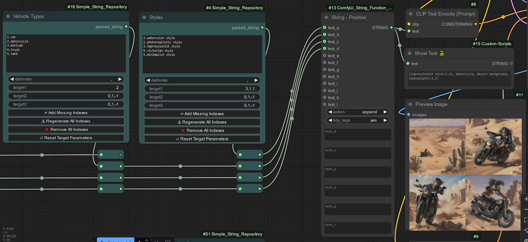Click the right arrow of the tidy_tags widget
This screenshot has height=242, width=528.
pos(385,120)
